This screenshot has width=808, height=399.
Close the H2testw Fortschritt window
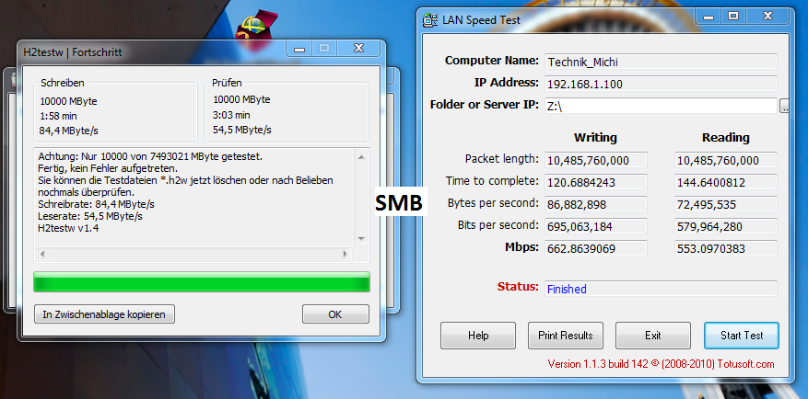coord(358,49)
